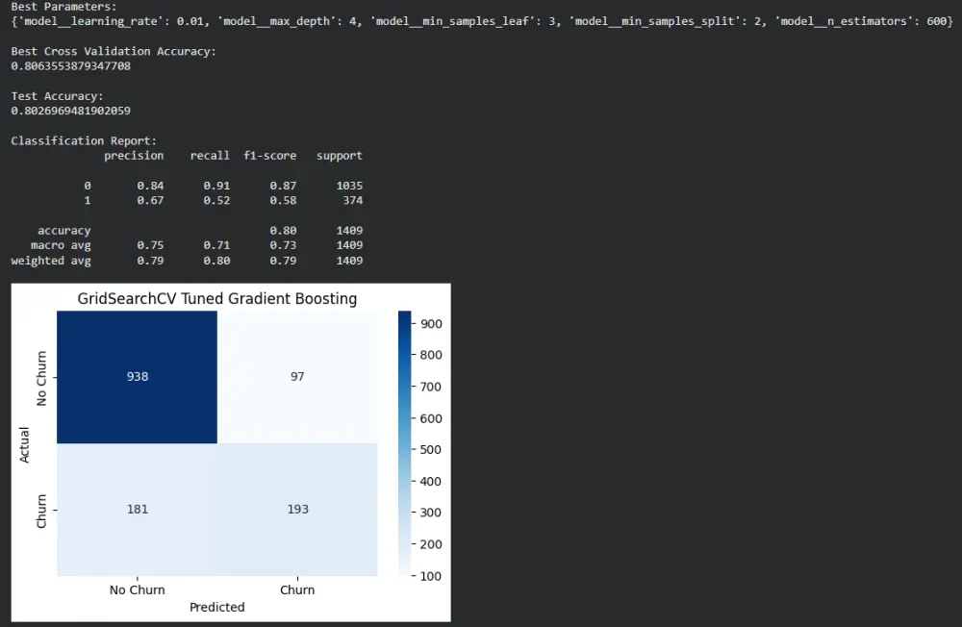Screen dimensions: 962x627
Task: Click the confusion matrix cell showing 97
Action: pos(297,377)
